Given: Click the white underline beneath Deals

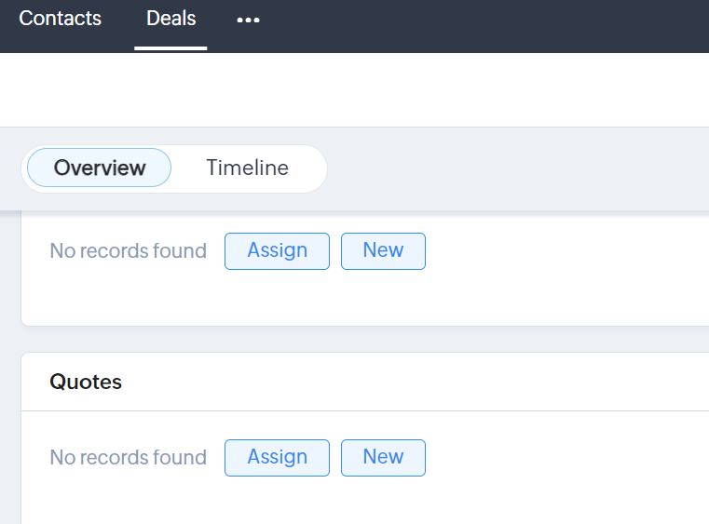Looking at the screenshot, I should 171,47.
